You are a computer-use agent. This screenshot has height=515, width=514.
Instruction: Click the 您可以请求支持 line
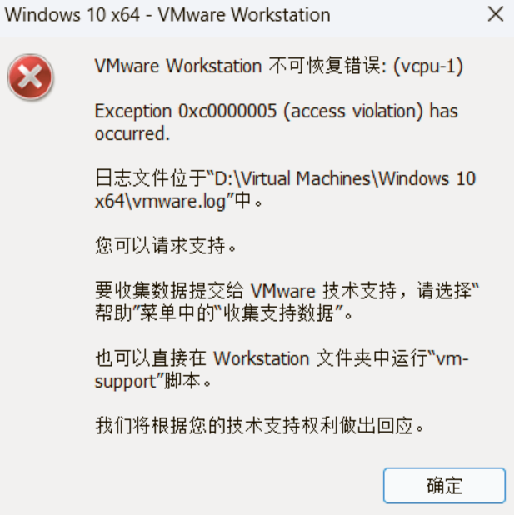166,245
